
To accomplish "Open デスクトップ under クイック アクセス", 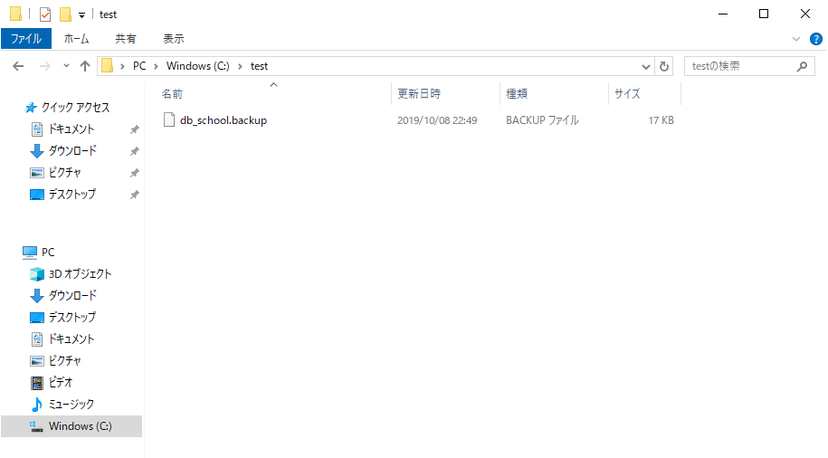I will pyautogui.click(x=72, y=194).
